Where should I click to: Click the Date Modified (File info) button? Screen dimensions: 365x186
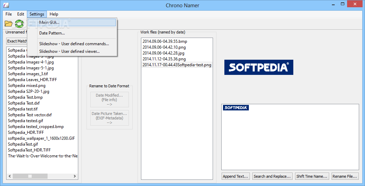(x=109, y=99)
